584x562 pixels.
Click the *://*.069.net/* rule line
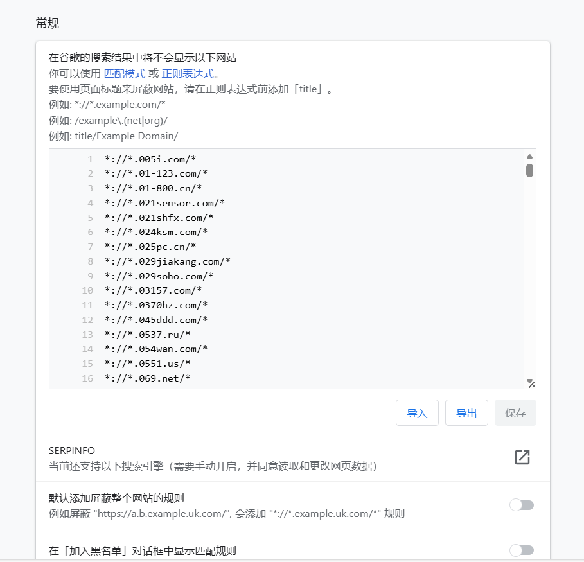pos(147,378)
